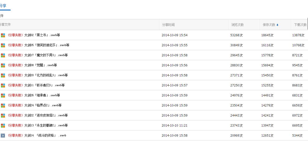Click the file icon beside 大剑26「继承者」
308x142 pixels.
(x=3, y=95)
